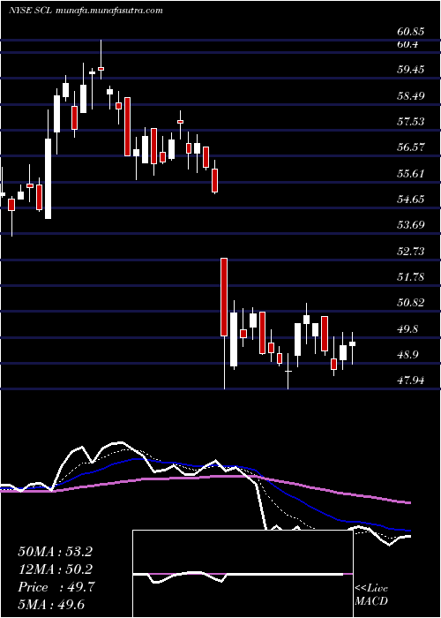Click the NYSE SCL munafa.munafasutra.com header text
The image size is (441, 618).
click(86, 11)
